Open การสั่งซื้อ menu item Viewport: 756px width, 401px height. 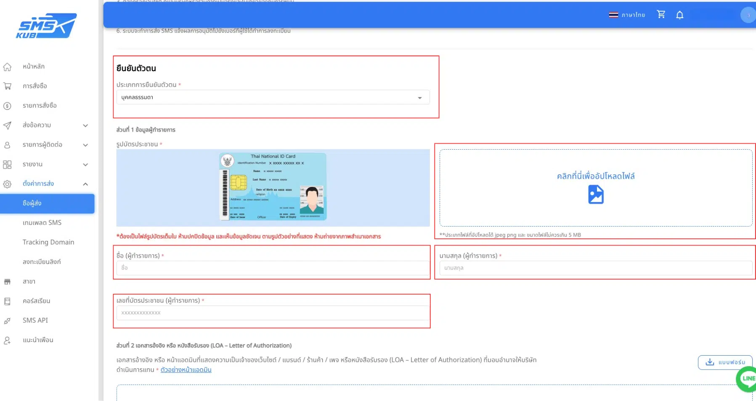pyautogui.click(x=35, y=86)
